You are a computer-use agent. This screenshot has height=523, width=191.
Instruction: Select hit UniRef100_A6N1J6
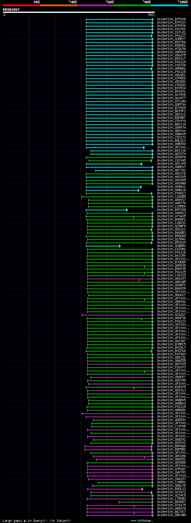click(171, 190)
